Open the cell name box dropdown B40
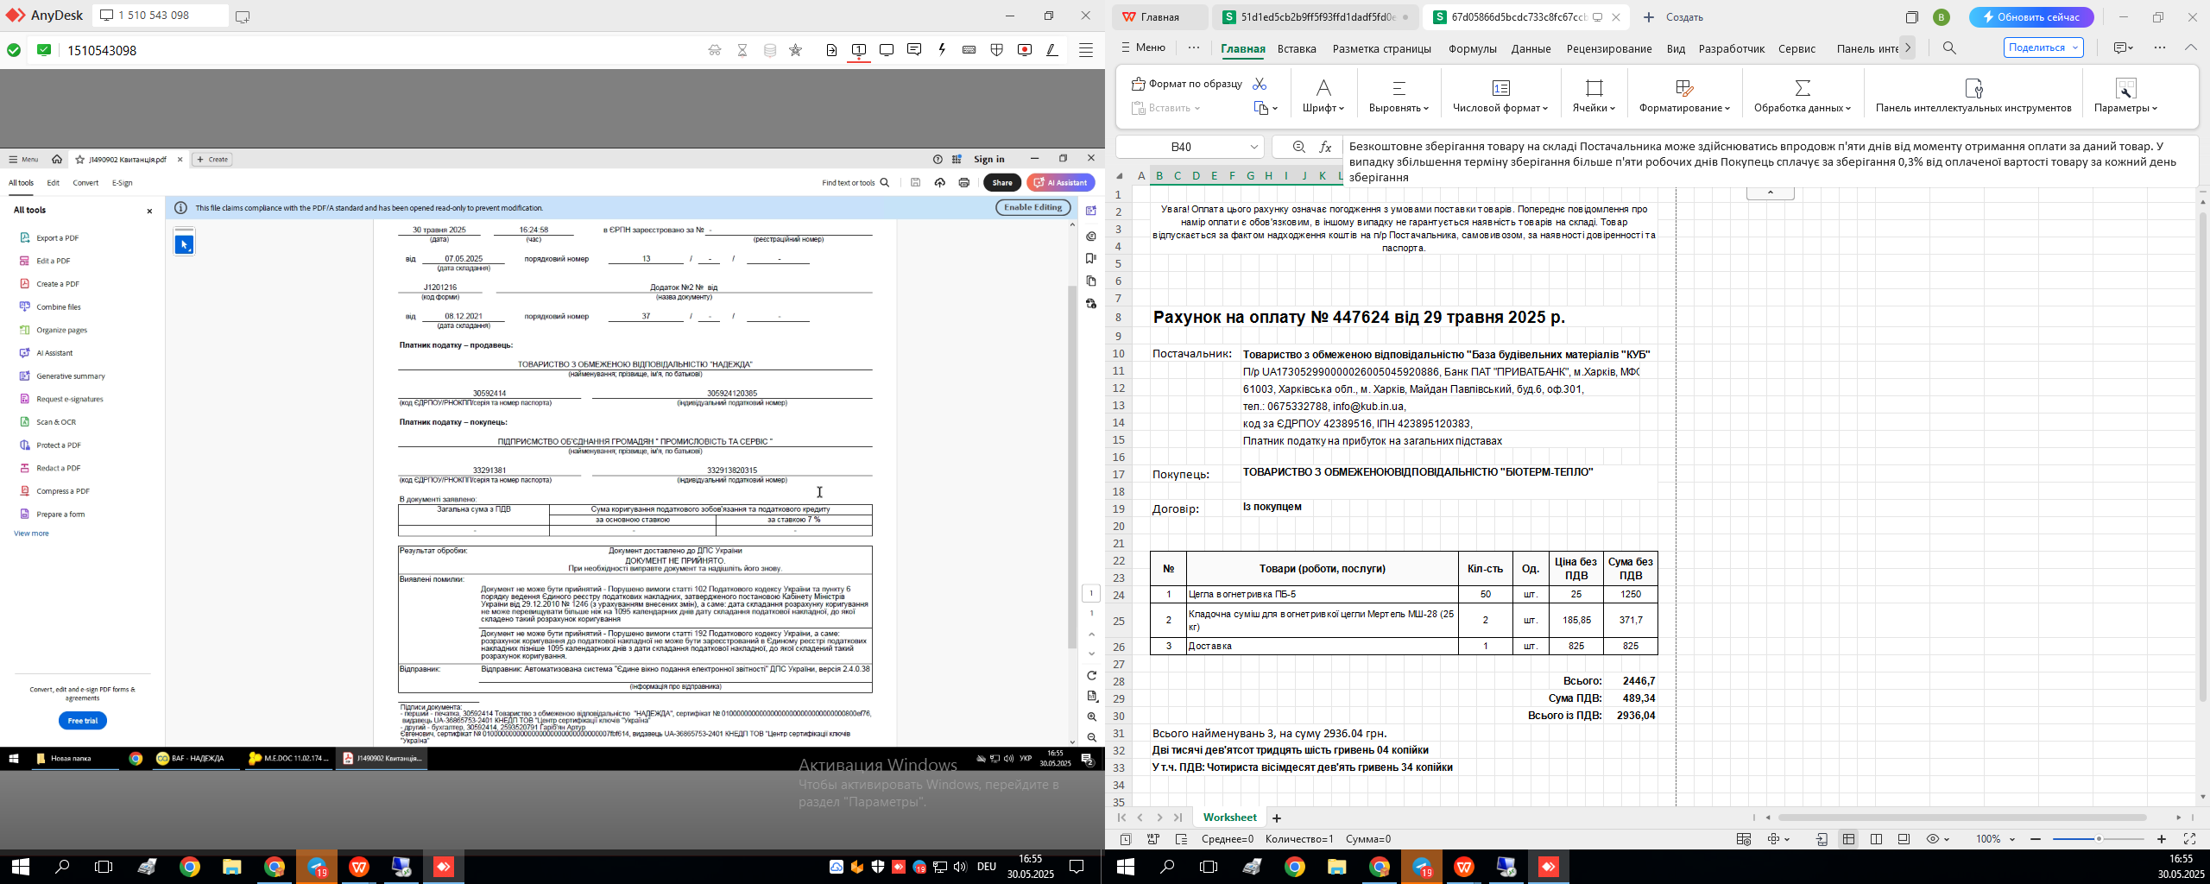The width and height of the screenshot is (2210, 884). [x=1253, y=148]
